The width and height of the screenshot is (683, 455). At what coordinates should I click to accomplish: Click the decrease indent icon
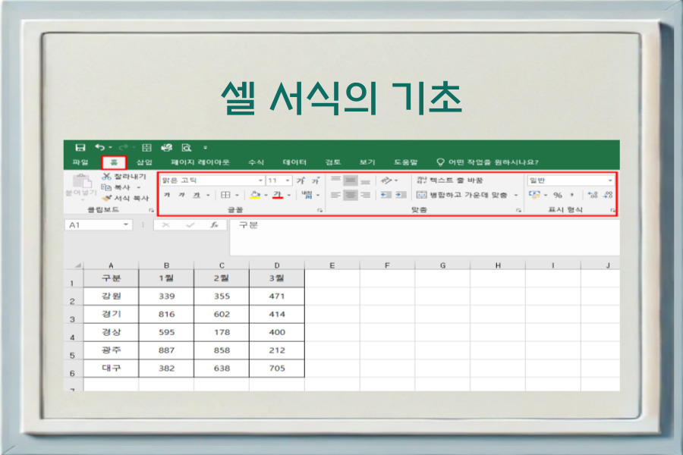pyautogui.click(x=386, y=195)
